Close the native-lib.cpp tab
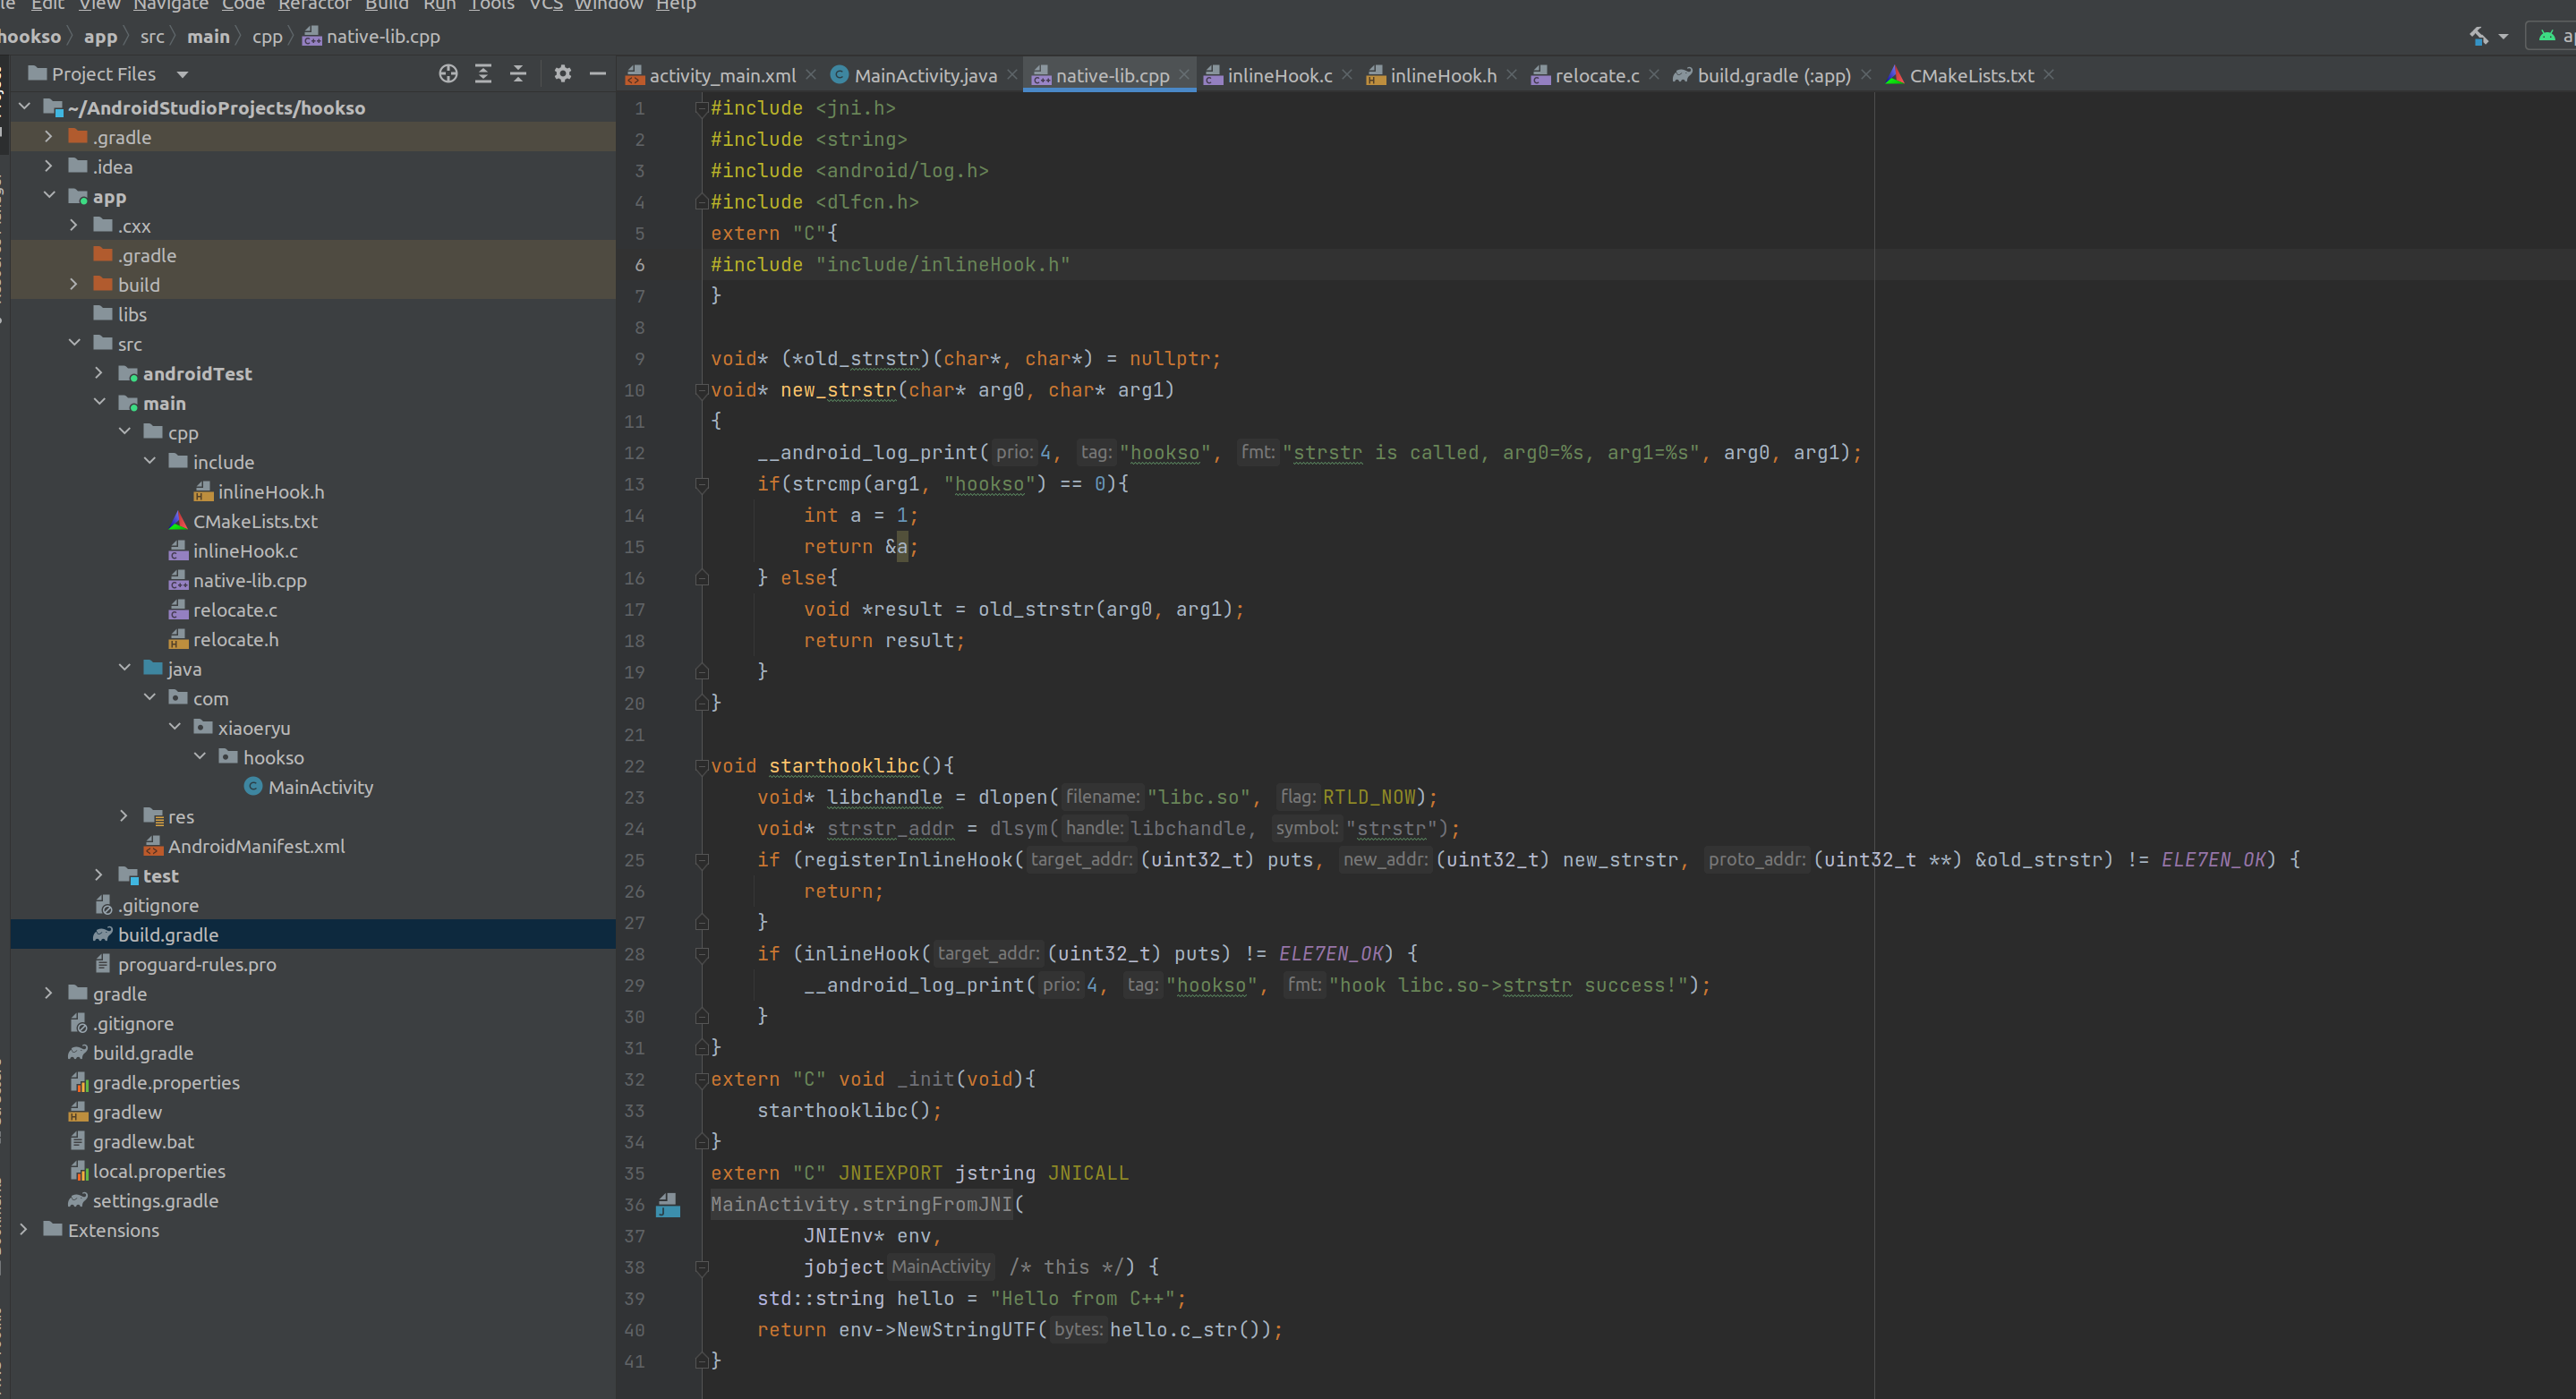This screenshot has height=1399, width=2576. pyautogui.click(x=1185, y=75)
